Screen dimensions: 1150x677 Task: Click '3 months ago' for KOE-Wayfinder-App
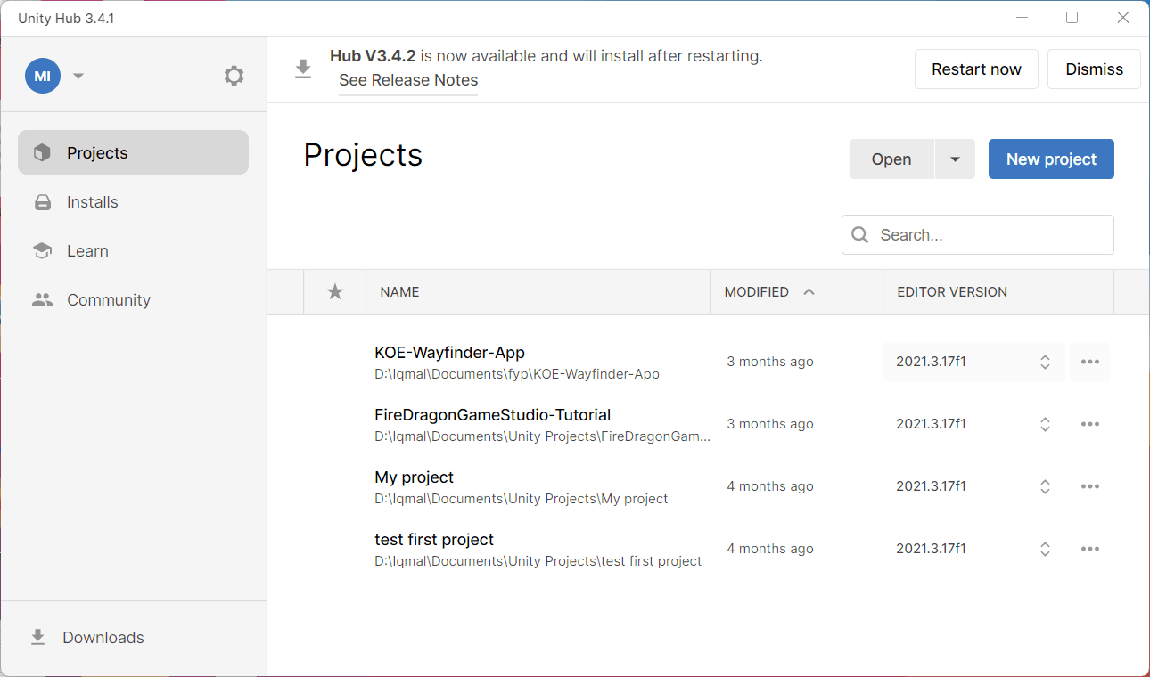point(770,362)
